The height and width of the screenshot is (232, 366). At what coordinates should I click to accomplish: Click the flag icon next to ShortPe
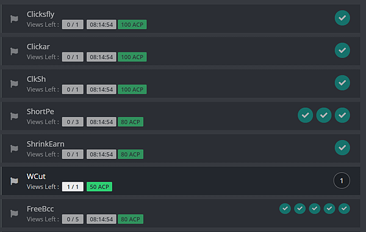click(x=14, y=116)
